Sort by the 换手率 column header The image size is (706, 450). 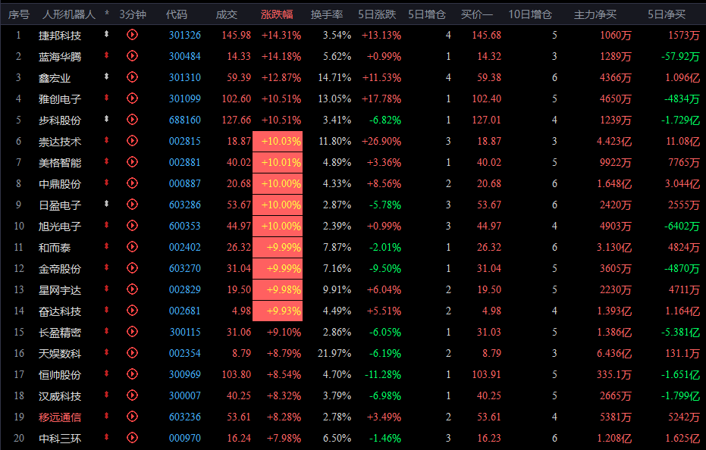point(327,15)
